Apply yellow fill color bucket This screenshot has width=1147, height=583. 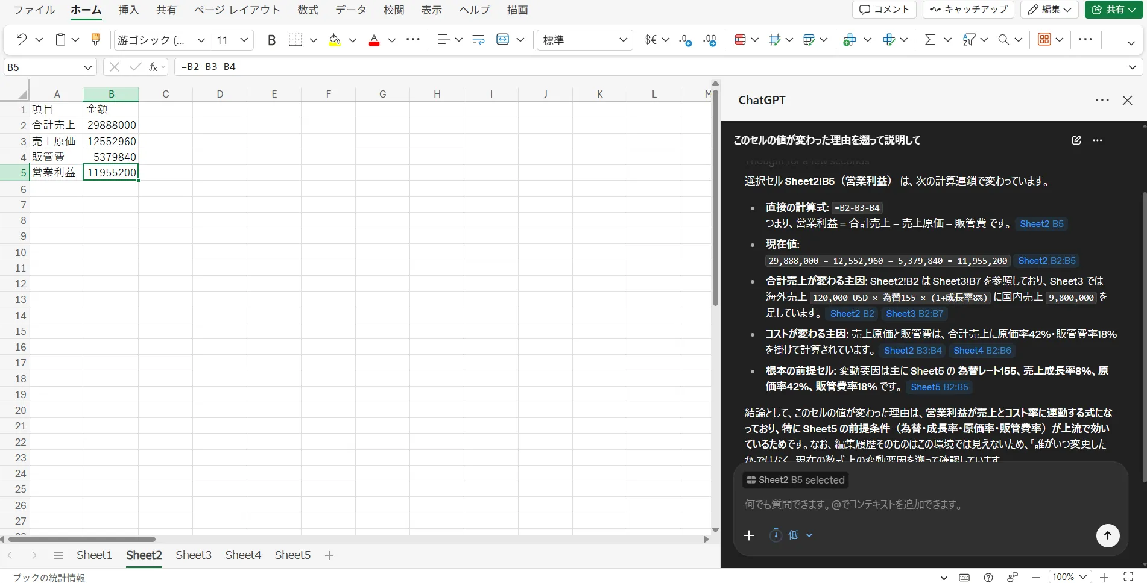335,40
